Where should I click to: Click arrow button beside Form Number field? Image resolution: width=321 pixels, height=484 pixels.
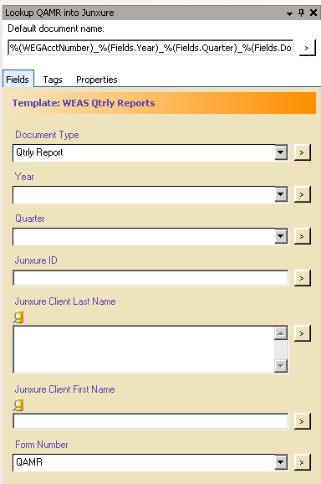pos(303,462)
